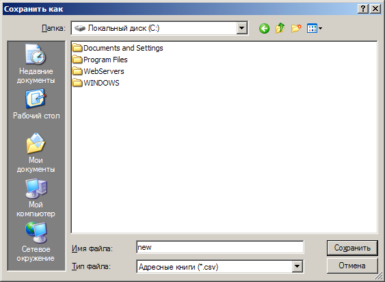The image size is (385, 282).
Task: Select the Program Files folder
Action: tap(100, 60)
